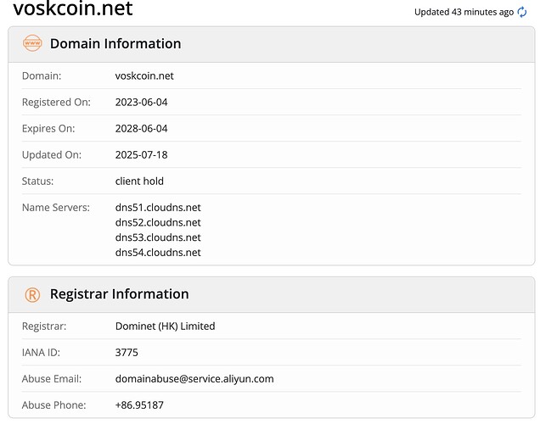Click the voskcoin.net page title

tap(73, 8)
